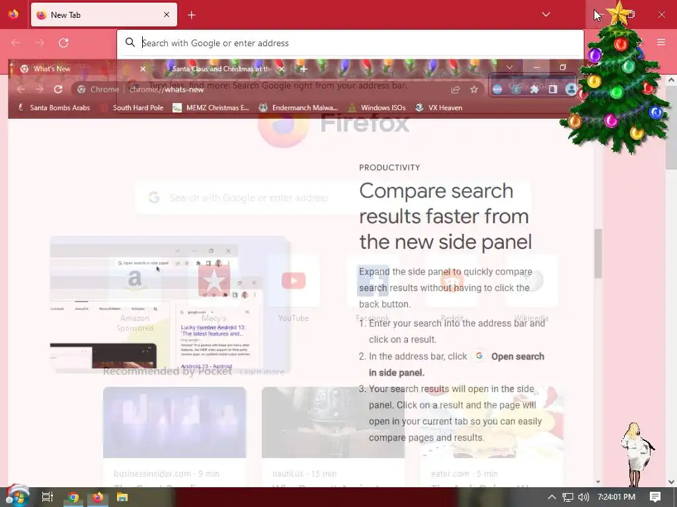Open the businessinsider.com Pocket story card
Viewport: 677px width, 507px height.
point(175,437)
